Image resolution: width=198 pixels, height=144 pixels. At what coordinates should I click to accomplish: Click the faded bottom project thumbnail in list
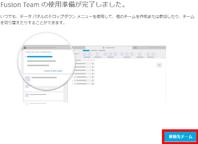click(27, 104)
